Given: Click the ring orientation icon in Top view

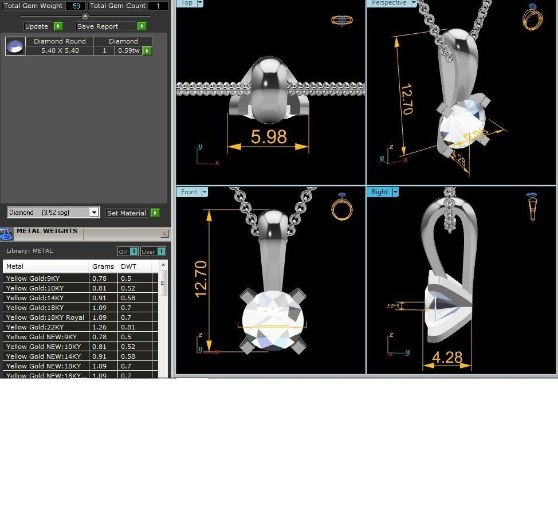Looking at the screenshot, I should point(341,20).
